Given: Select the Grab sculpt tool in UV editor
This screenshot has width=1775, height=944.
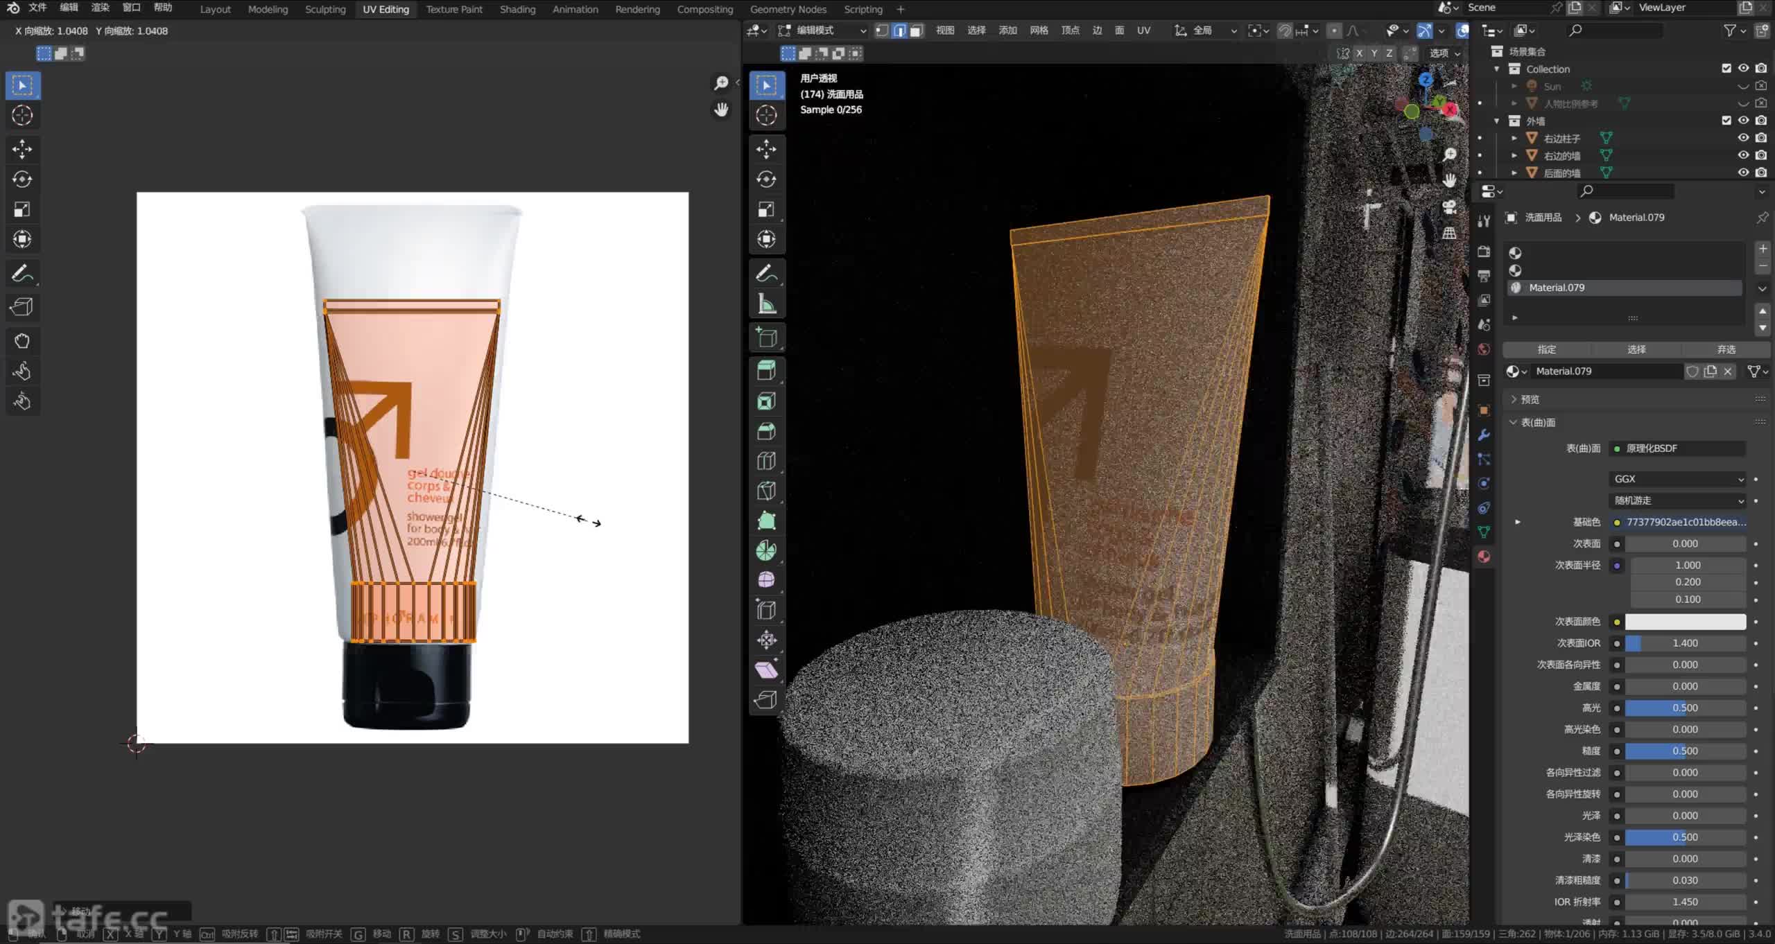Looking at the screenshot, I should tap(22, 340).
